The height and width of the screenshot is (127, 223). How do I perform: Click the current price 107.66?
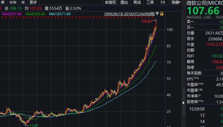[203, 11]
